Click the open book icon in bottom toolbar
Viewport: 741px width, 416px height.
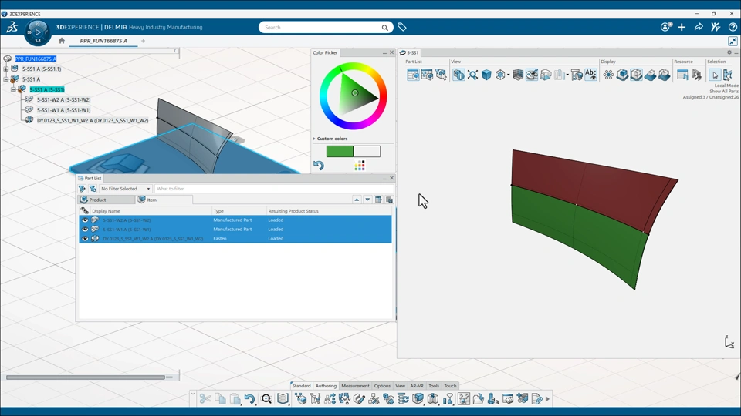tap(283, 399)
